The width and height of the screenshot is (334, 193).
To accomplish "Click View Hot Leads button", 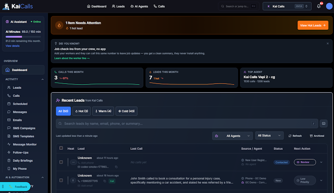I will pyautogui.click(x=313, y=25).
